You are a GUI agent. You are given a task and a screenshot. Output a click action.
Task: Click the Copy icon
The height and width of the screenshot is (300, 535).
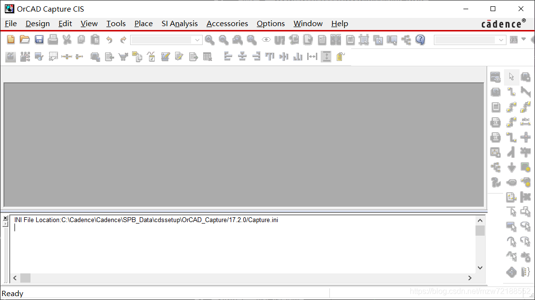[x=81, y=40]
